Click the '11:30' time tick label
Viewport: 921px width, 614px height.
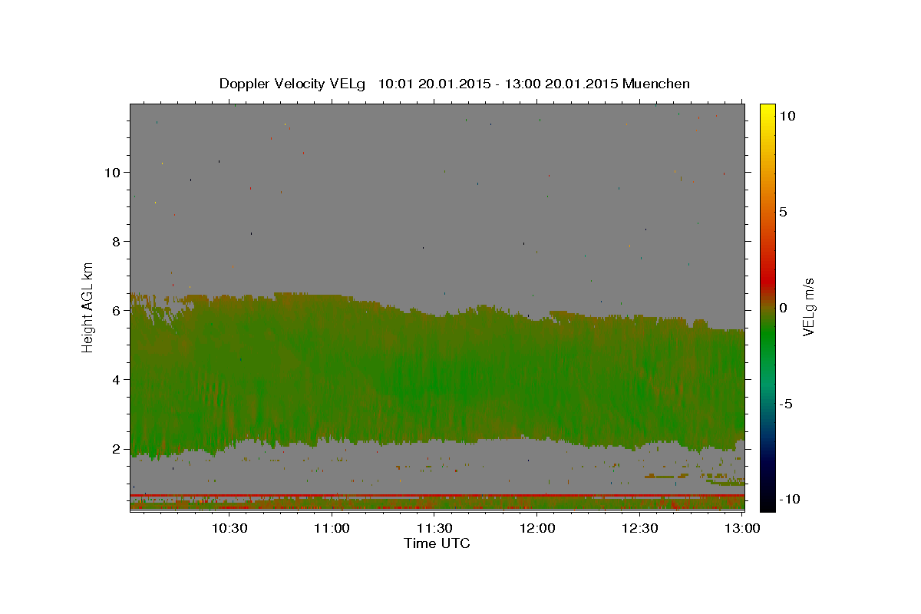(434, 529)
